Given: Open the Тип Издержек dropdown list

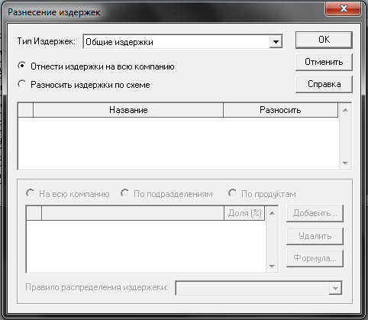Looking at the screenshot, I should (276, 42).
